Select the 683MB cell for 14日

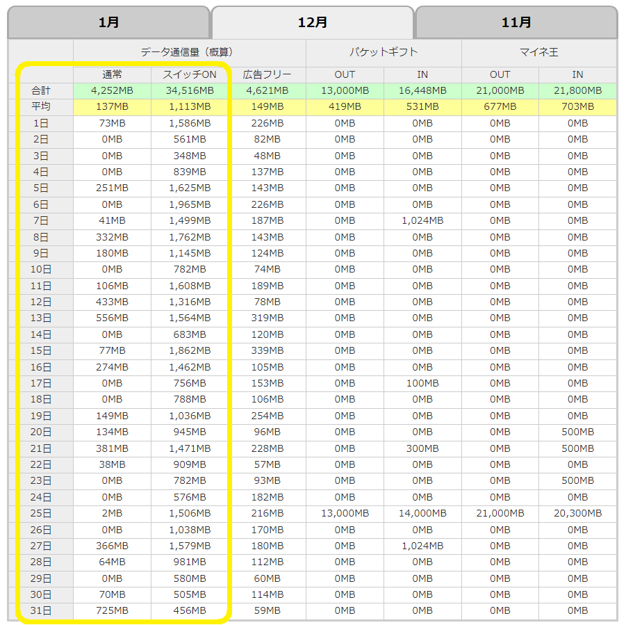(x=190, y=334)
